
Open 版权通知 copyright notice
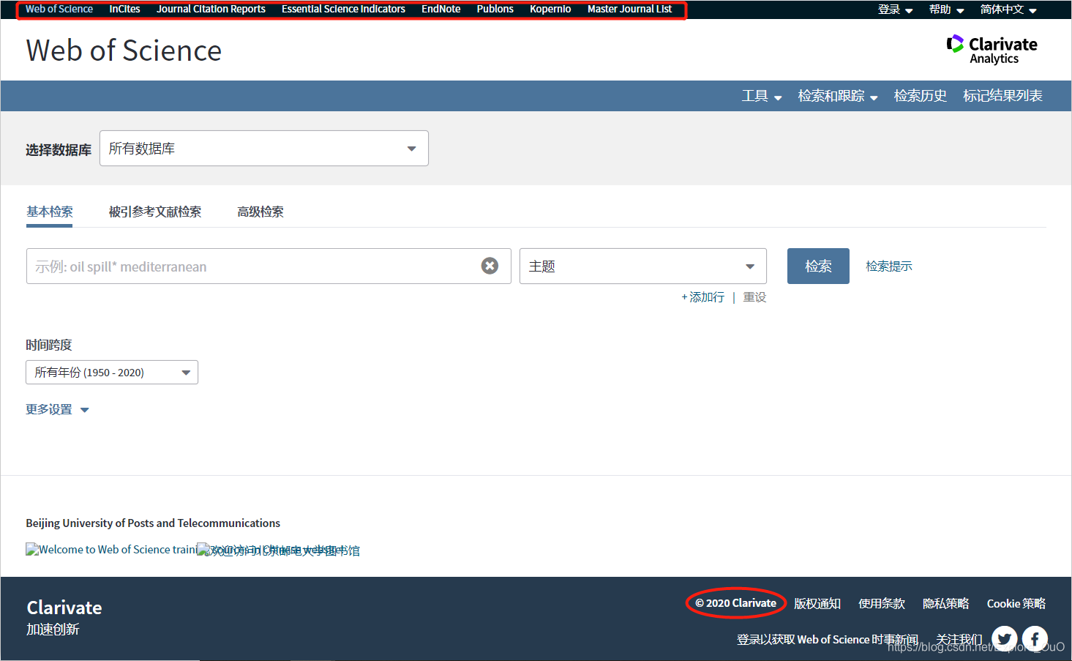tap(817, 603)
